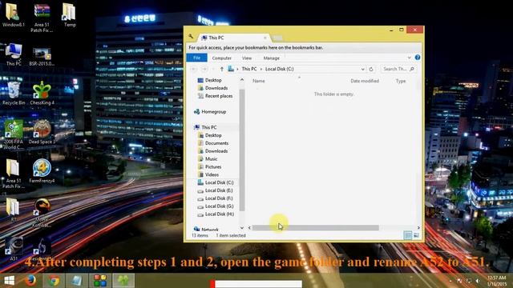Viewport: 513px width, 288px height.
Task: Click the green taskbar application icon
Action: pos(123,281)
